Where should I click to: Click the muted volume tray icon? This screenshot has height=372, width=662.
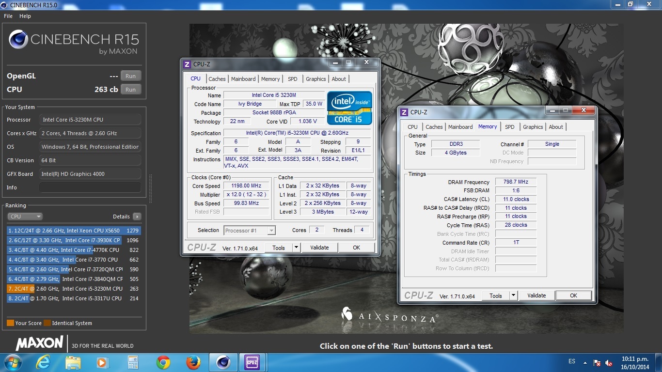tap(609, 362)
